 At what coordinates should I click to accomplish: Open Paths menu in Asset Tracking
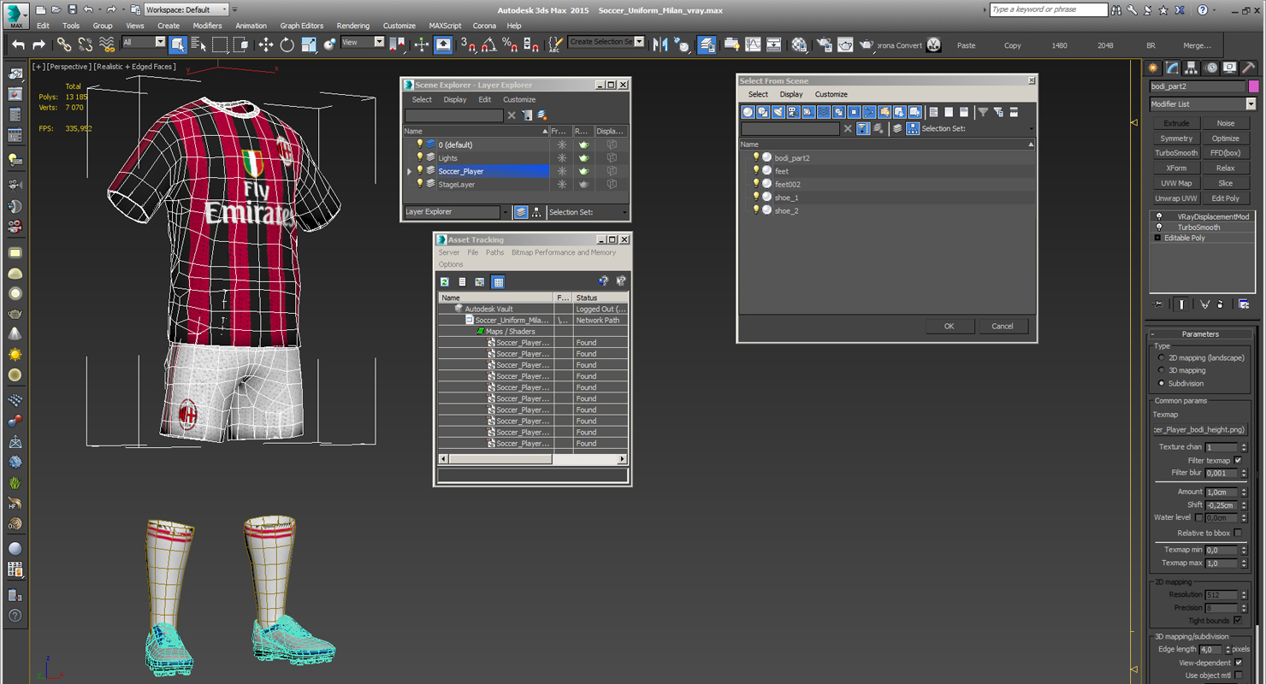(495, 252)
